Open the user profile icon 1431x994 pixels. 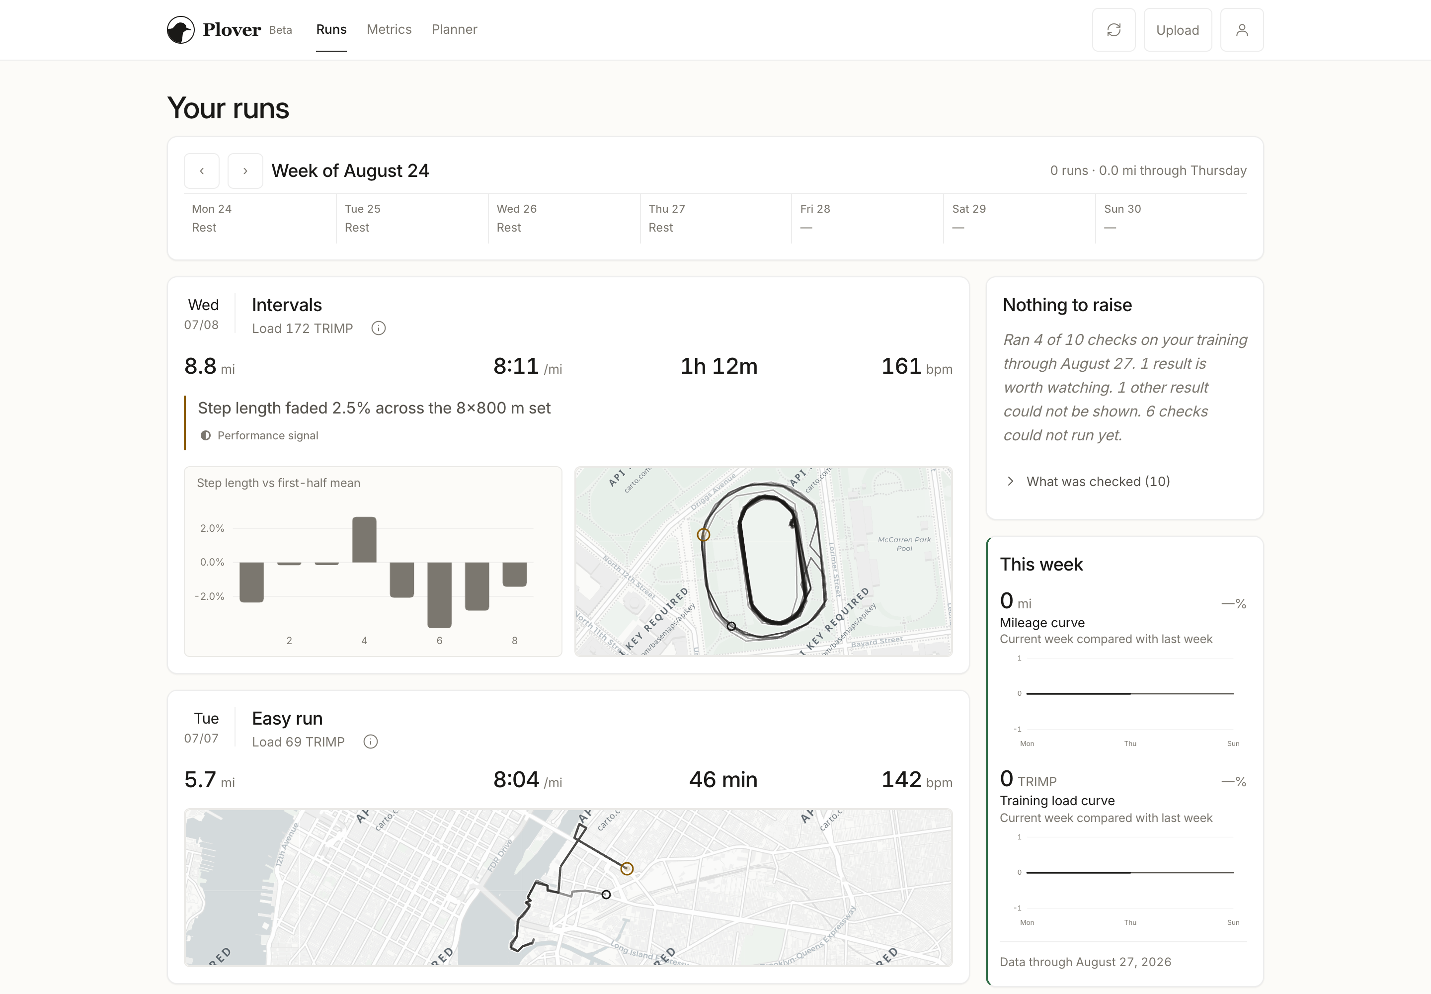coord(1242,30)
